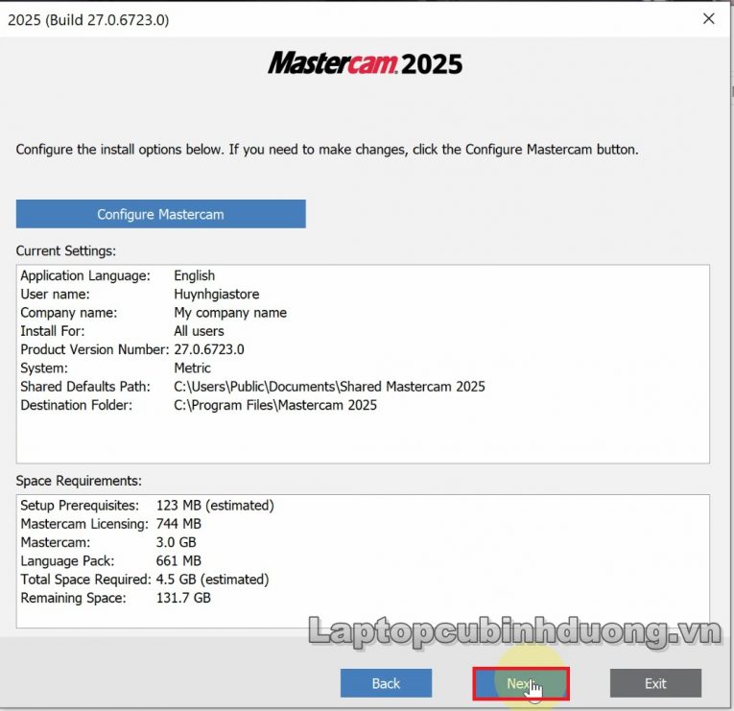
Task: Click the 'Destination Folder:' label
Action: pos(77,405)
